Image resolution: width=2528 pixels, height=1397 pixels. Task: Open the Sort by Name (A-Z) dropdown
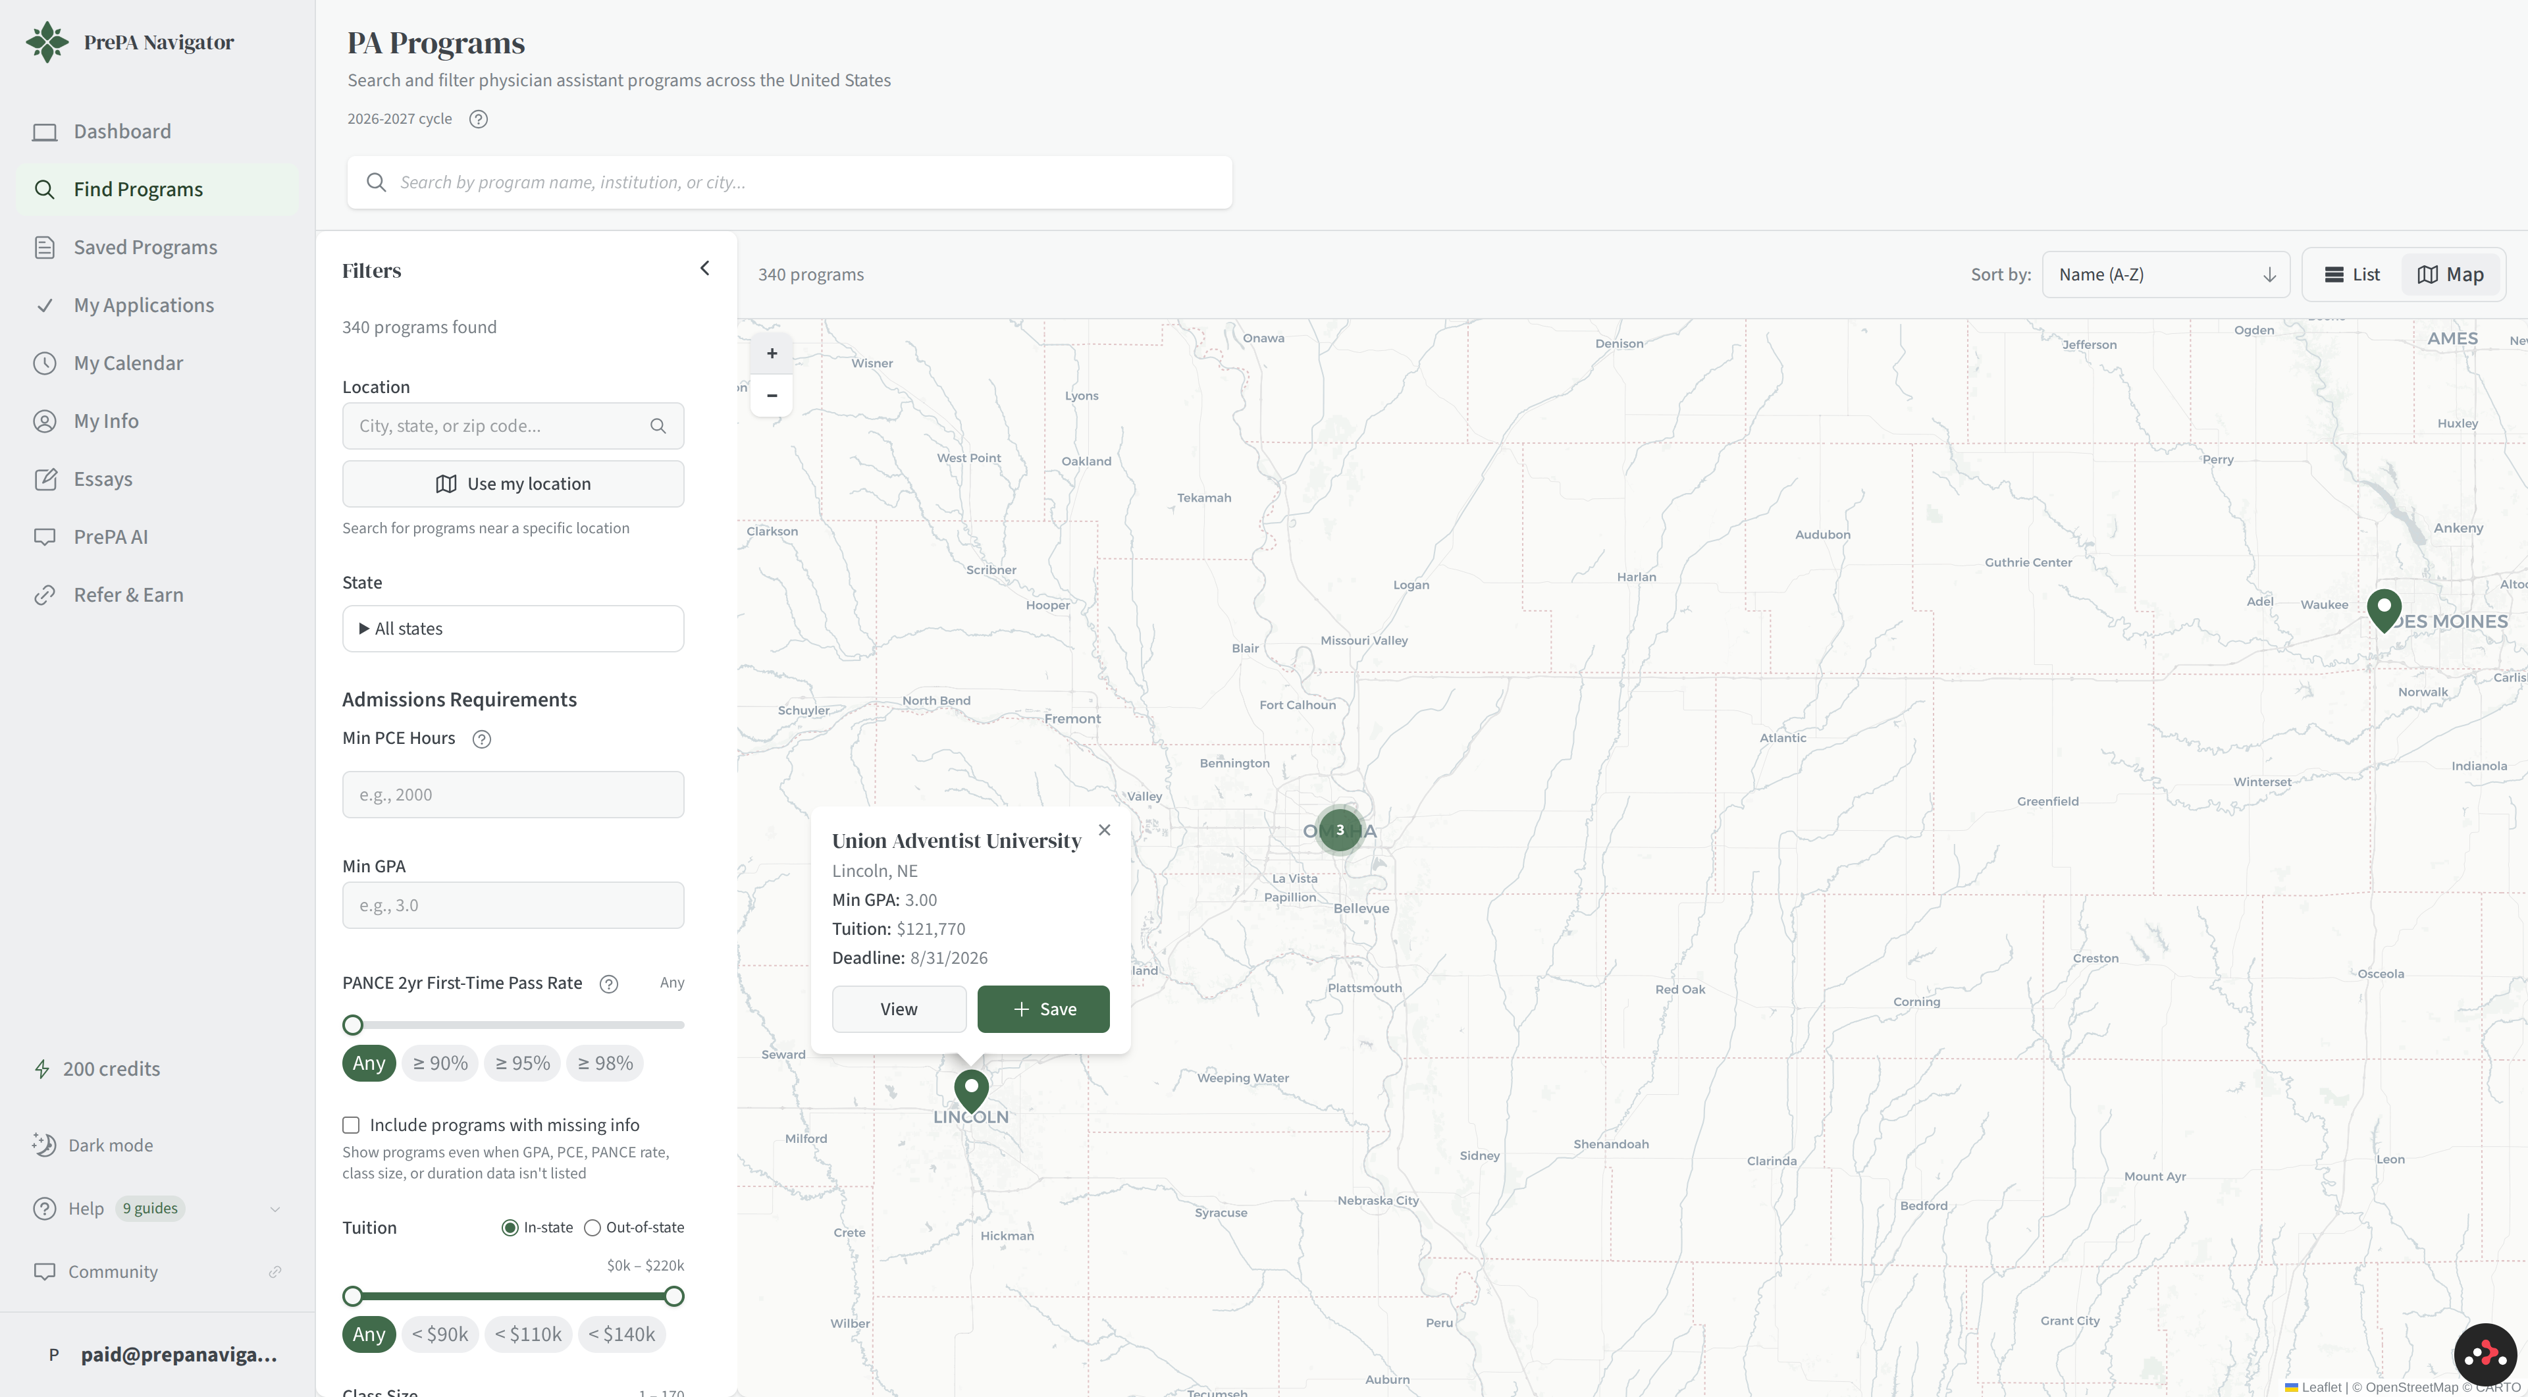click(x=2166, y=275)
